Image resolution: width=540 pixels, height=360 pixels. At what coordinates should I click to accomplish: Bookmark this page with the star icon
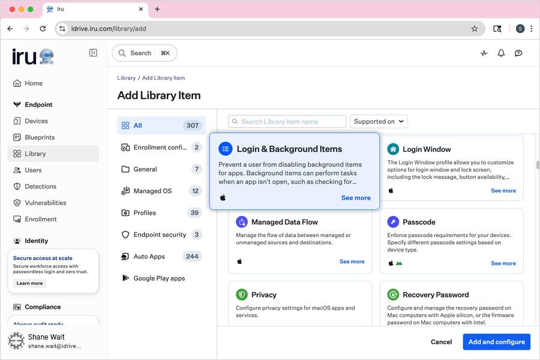[475, 29]
